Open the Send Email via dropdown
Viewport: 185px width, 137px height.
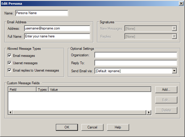click(x=174, y=71)
